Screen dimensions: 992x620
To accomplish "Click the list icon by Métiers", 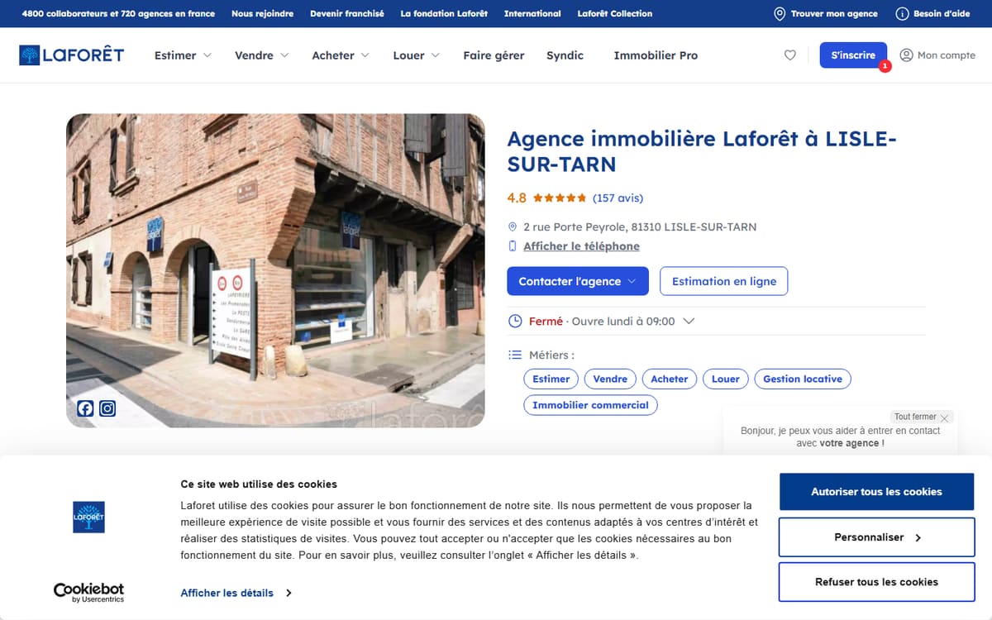I will pos(514,355).
